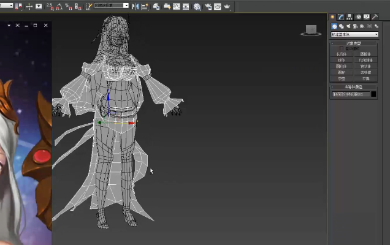Screen dimensions: 390x245
Task: Open the Modify panel tab
Action: (x=341, y=17)
